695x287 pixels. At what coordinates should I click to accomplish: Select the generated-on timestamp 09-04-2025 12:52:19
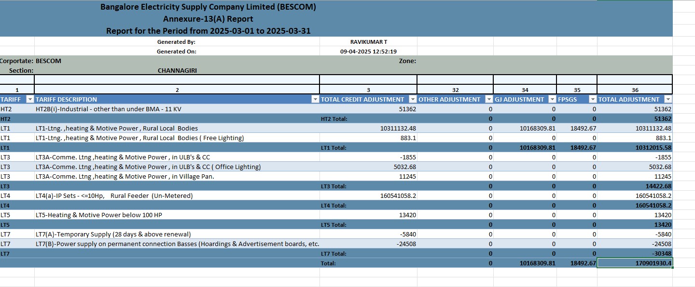tap(368, 52)
